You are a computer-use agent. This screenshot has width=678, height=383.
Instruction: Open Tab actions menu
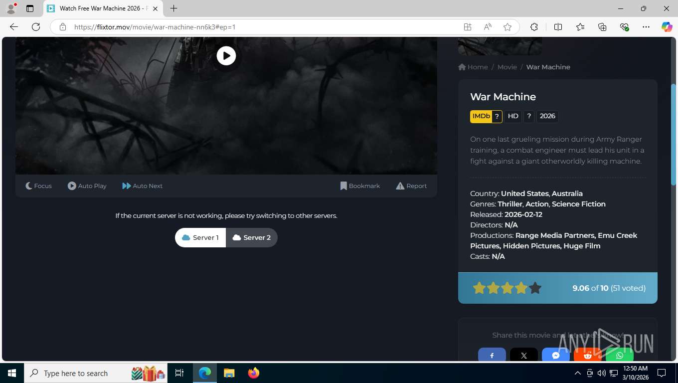pos(30,8)
